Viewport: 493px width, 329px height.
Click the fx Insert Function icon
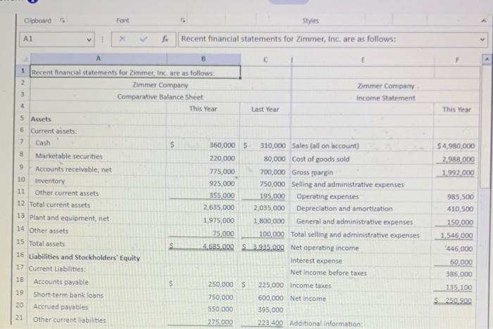pyautogui.click(x=165, y=39)
